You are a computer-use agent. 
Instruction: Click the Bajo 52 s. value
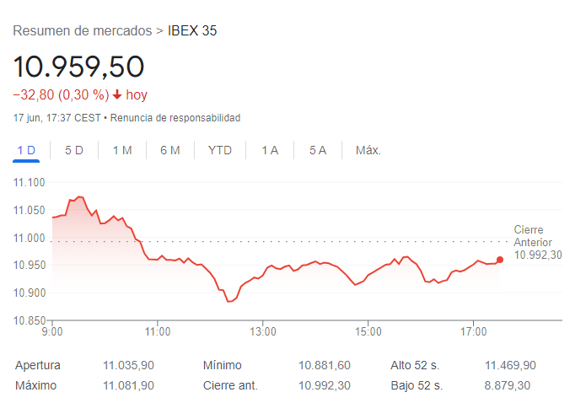(510, 385)
